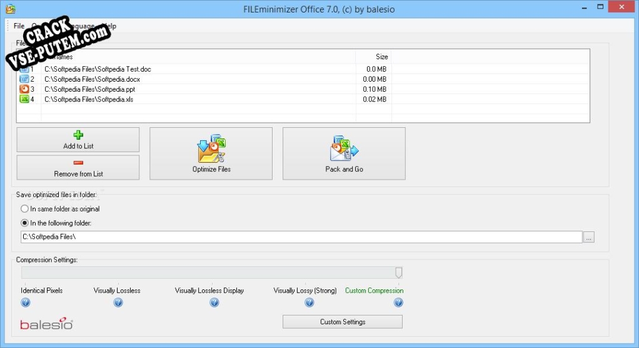Browse for output folder with ellipsis button
The height and width of the screenshot is (348, 639).
point(588,237)
